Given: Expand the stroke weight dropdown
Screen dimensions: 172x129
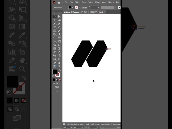Looking at the screenshot, I should (x=98, y=7).
